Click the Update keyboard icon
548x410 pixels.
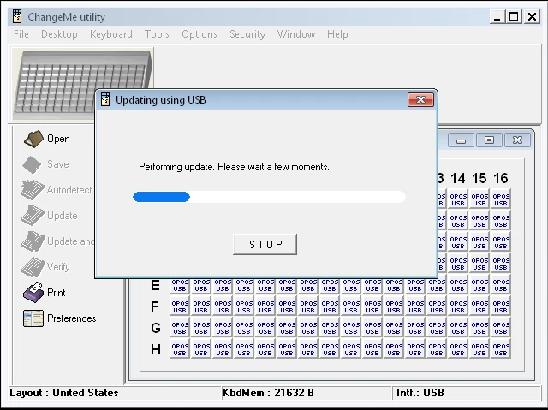pyautogui.click(x=33, y=216)
